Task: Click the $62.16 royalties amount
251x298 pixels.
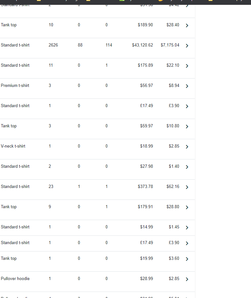Action: coord(173,186)
